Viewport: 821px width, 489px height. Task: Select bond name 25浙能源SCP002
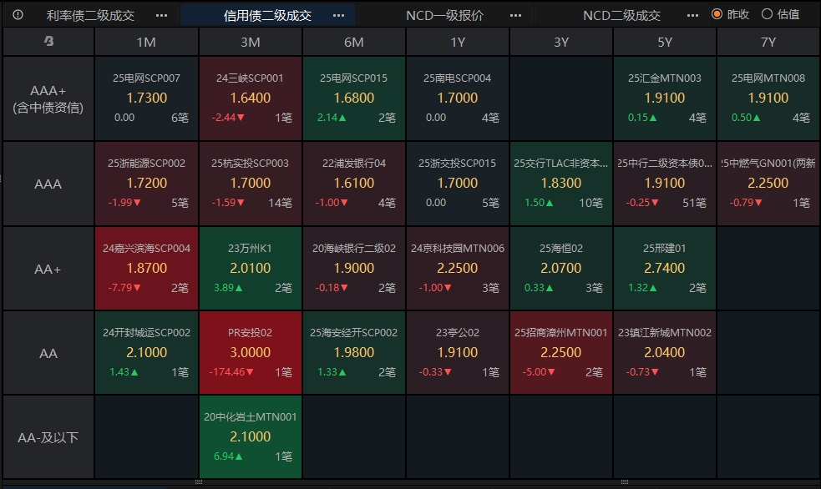click(x=147, y=164)
